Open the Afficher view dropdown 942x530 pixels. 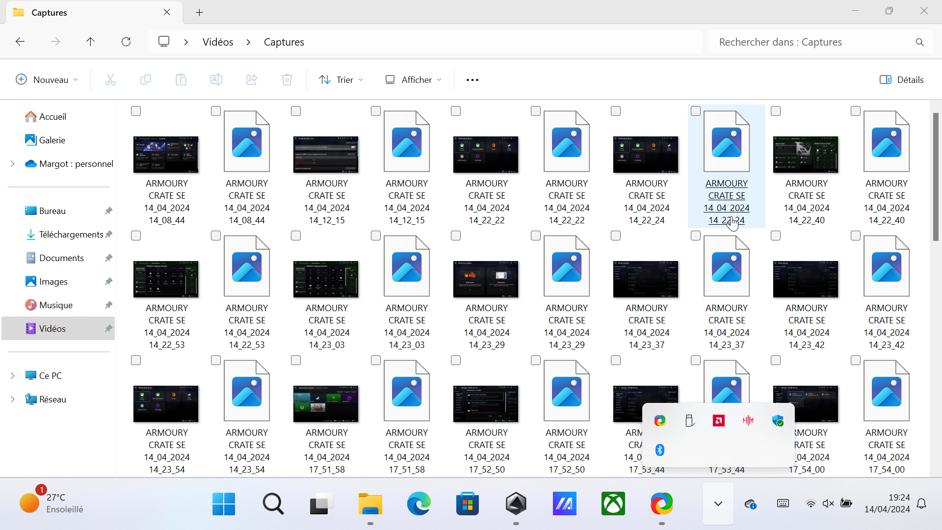[414, 79]
